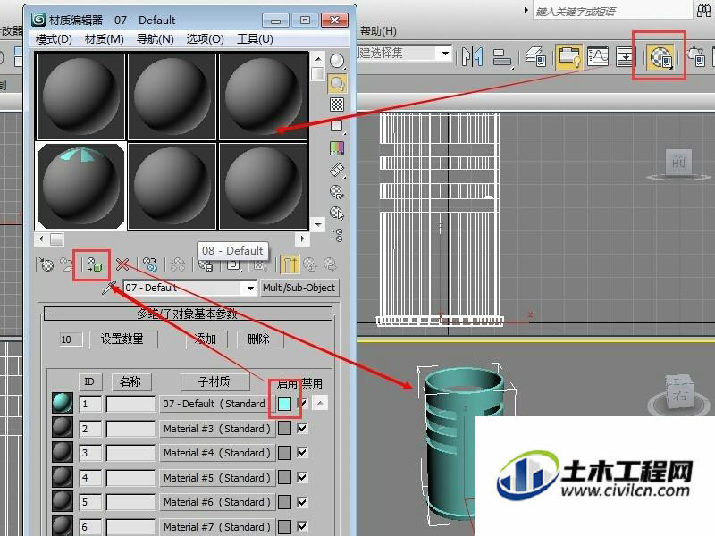Click the Align tool in main toolbar
Screen dimensions: 715x536
pos(502,57)
